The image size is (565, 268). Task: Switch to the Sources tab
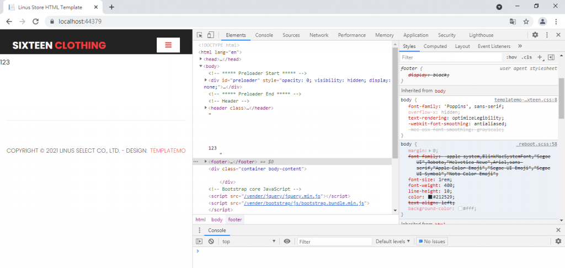click(291, 35)
